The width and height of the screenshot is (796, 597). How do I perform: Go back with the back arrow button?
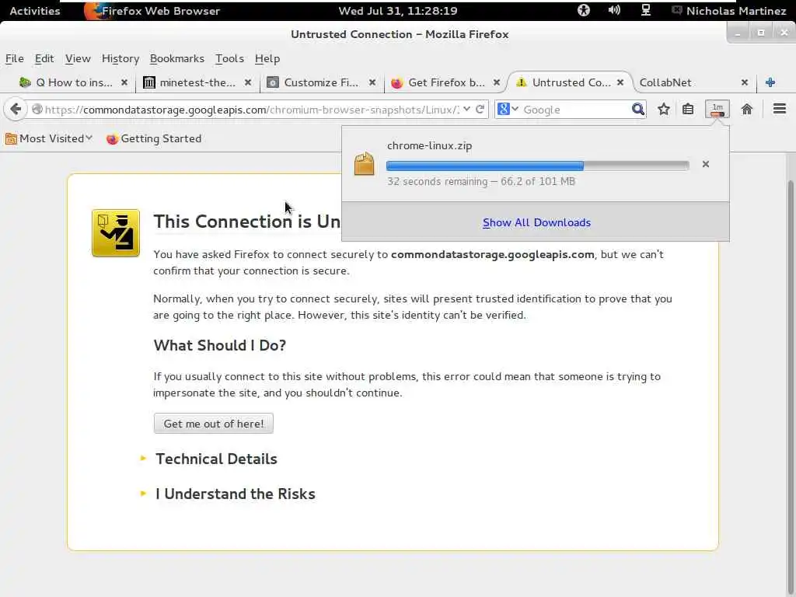16,109
